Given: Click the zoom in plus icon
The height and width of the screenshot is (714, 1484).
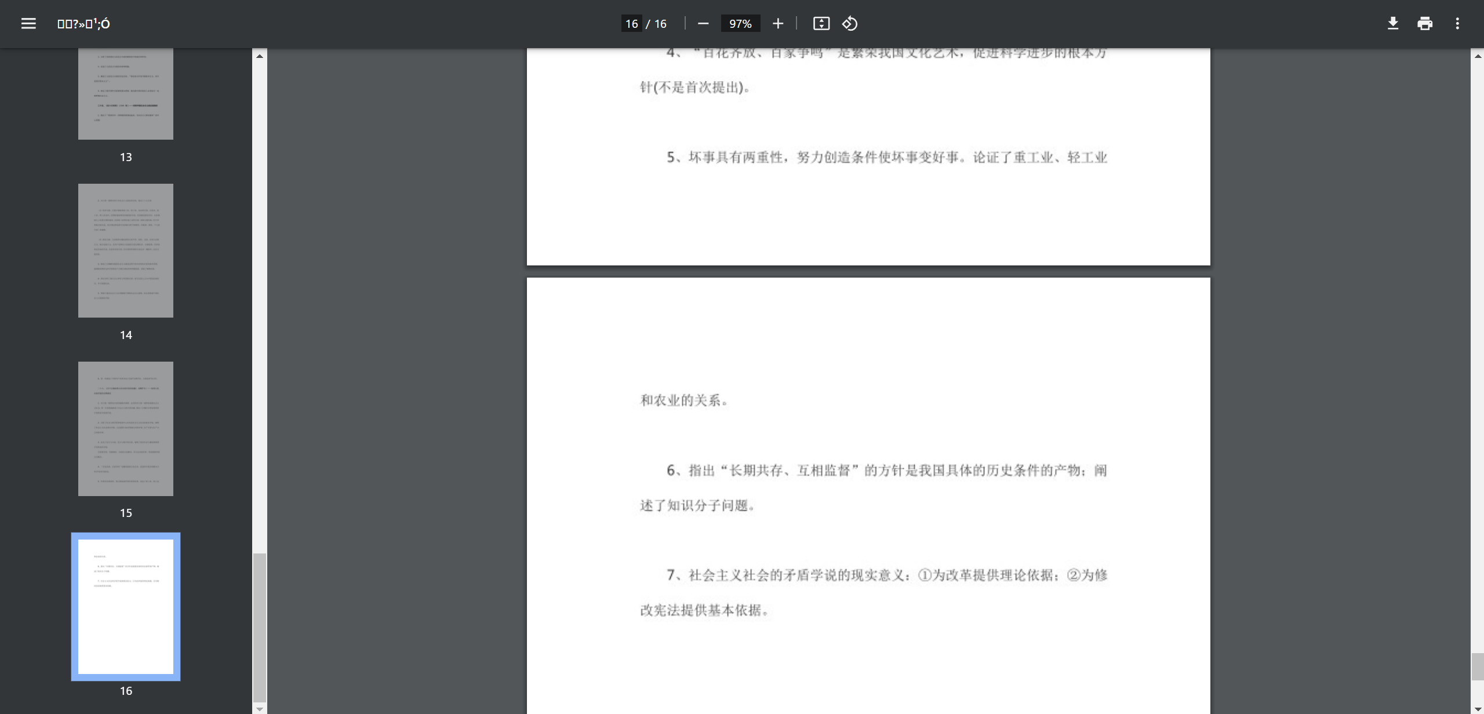Looking at the screenshot, I should coord(778,24).
